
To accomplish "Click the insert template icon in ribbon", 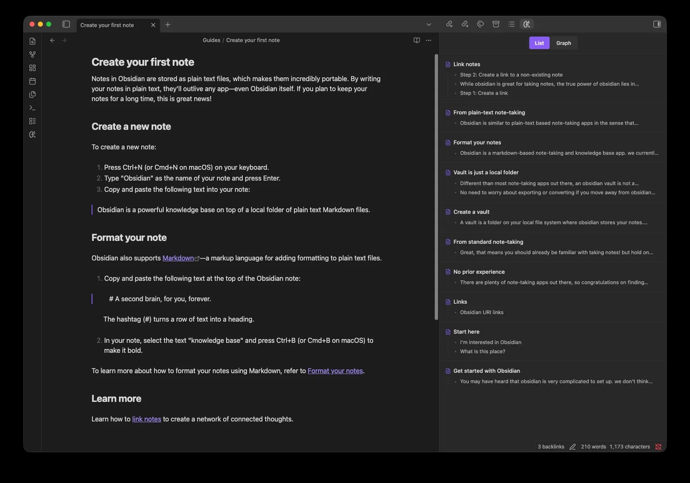I will click(32, 94).
